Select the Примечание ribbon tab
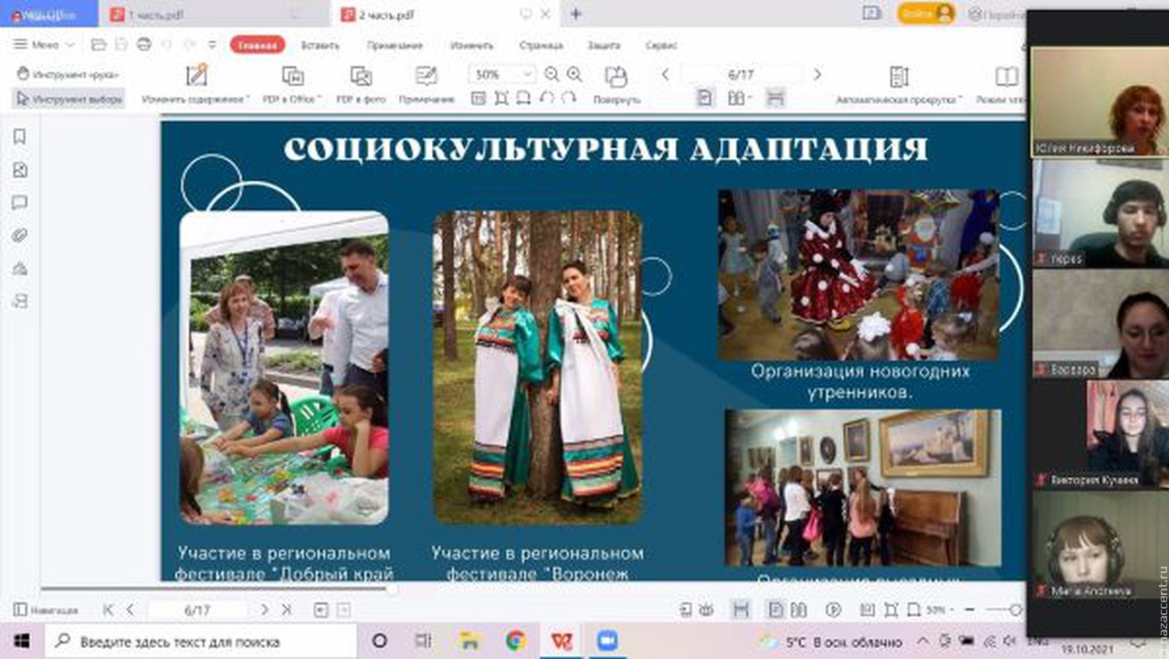This screenshot has width=1169, height=659. point(395,45)
